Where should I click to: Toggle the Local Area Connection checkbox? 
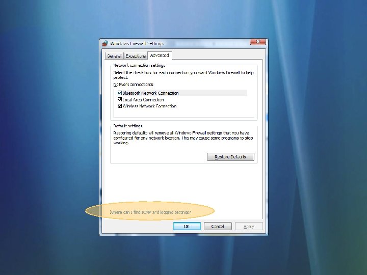coord(120,100)
